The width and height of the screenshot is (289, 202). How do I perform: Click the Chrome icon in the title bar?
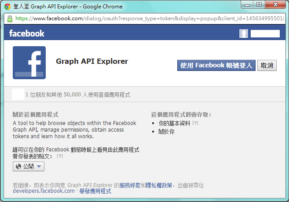point(7,7)
